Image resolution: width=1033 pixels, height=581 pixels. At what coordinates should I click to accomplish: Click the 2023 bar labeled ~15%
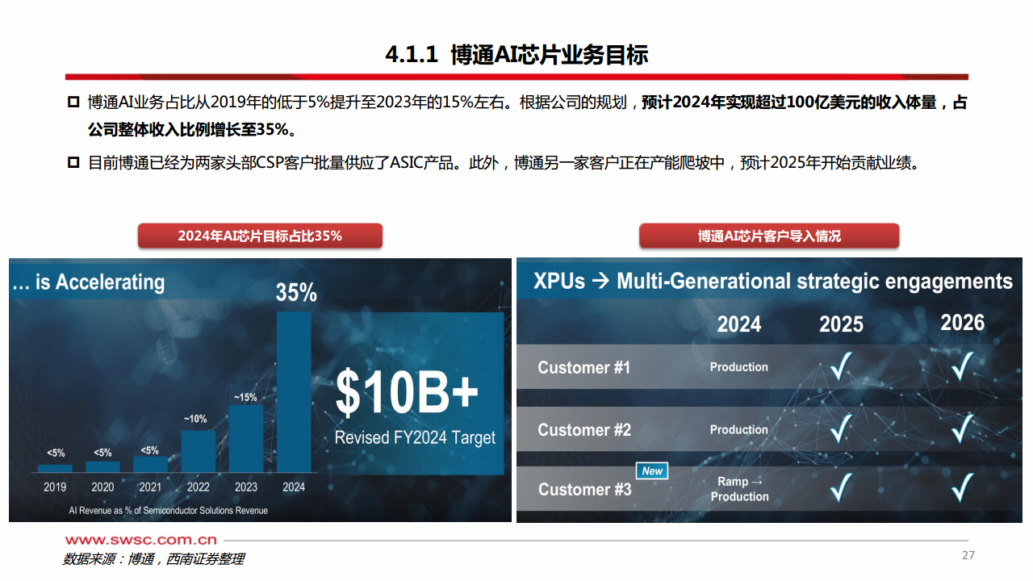(x=246, y=438)
